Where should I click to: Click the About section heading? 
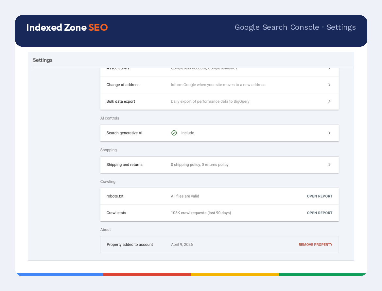click(105, 230)
